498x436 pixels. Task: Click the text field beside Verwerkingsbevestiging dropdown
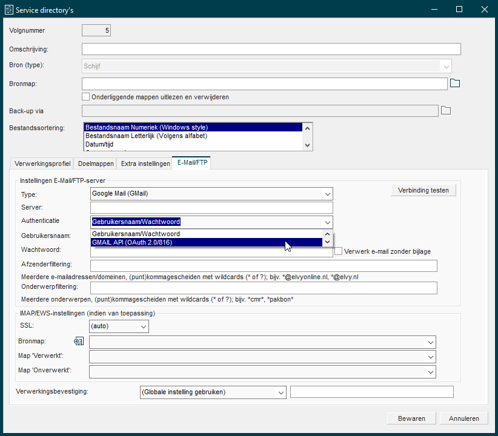[x=371, y=392]
